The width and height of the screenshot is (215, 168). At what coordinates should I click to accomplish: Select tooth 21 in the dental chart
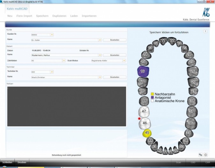[x=172, y=41]
